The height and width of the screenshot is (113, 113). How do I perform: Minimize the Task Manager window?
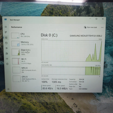tap(90, 19)
